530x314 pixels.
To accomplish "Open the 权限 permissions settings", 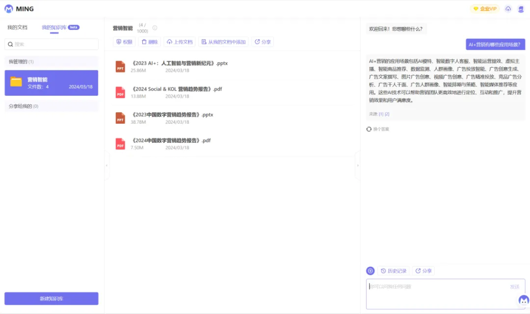I will pyautogui.click(x=124, y=41).
